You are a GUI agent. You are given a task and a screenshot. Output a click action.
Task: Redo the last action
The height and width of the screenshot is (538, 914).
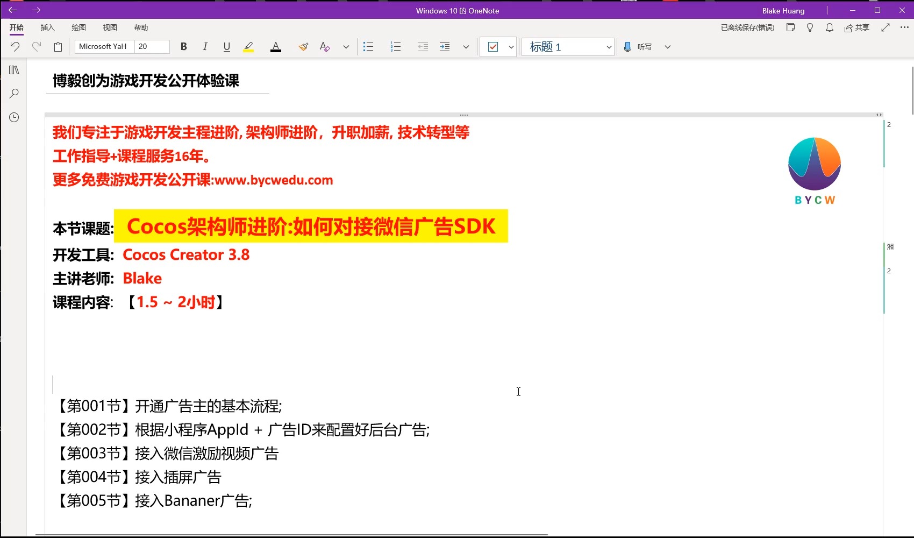tap(37, 47)
